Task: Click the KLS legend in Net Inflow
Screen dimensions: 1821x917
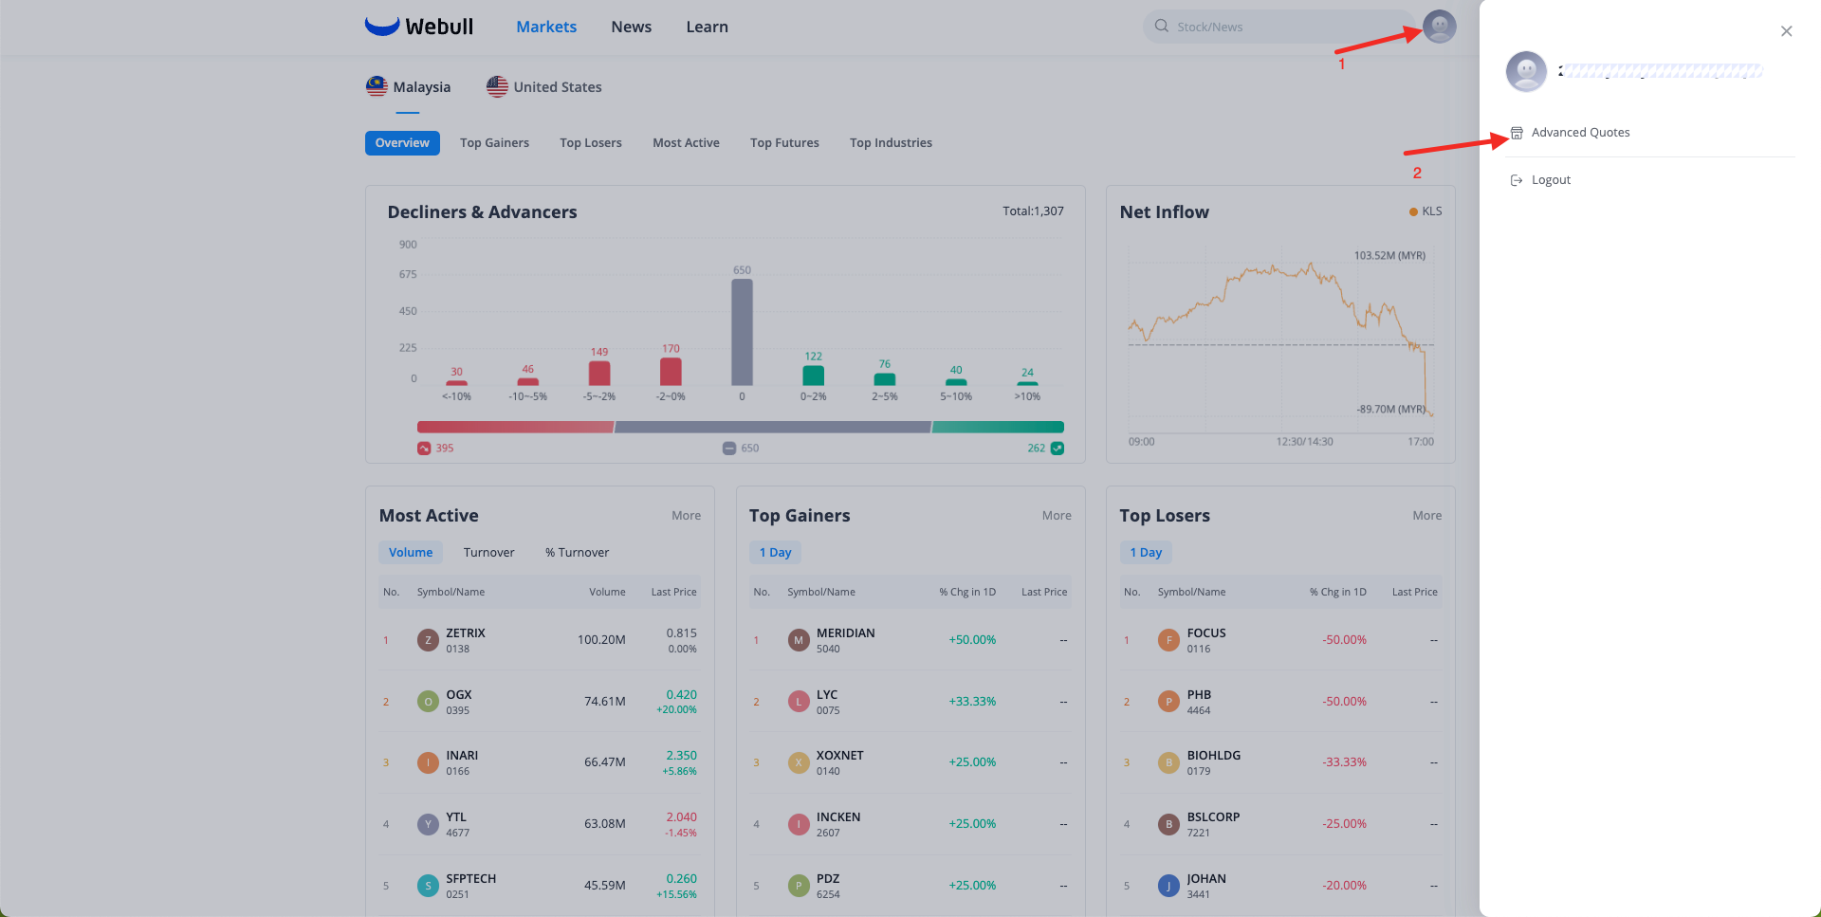Action: tap(1426, 211)
